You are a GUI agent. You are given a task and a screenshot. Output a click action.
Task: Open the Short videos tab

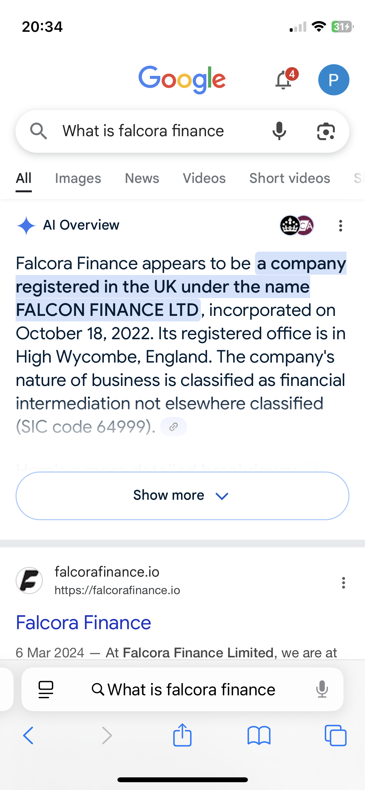tap(289, 178)
